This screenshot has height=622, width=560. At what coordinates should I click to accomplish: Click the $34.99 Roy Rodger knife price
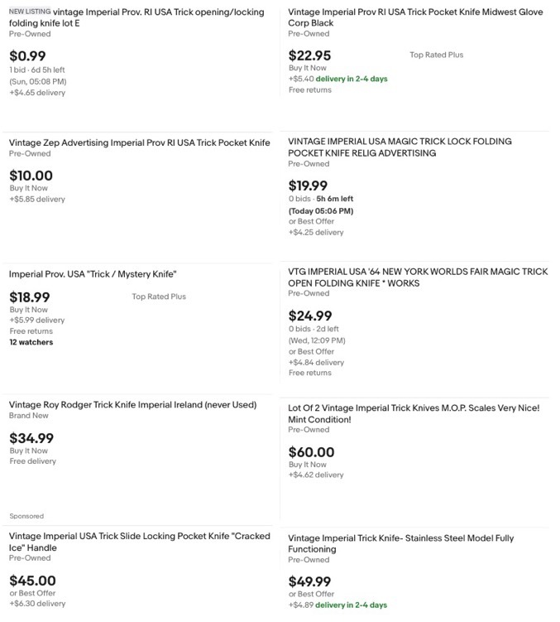click(31, 438)
